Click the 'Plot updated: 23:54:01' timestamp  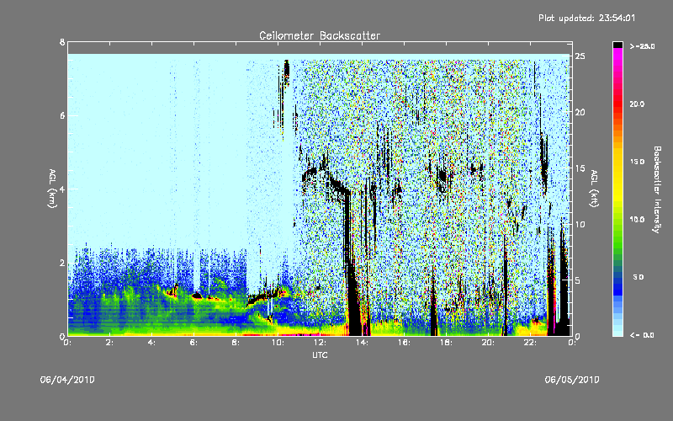pyautogui.click(x=586, y=18)
